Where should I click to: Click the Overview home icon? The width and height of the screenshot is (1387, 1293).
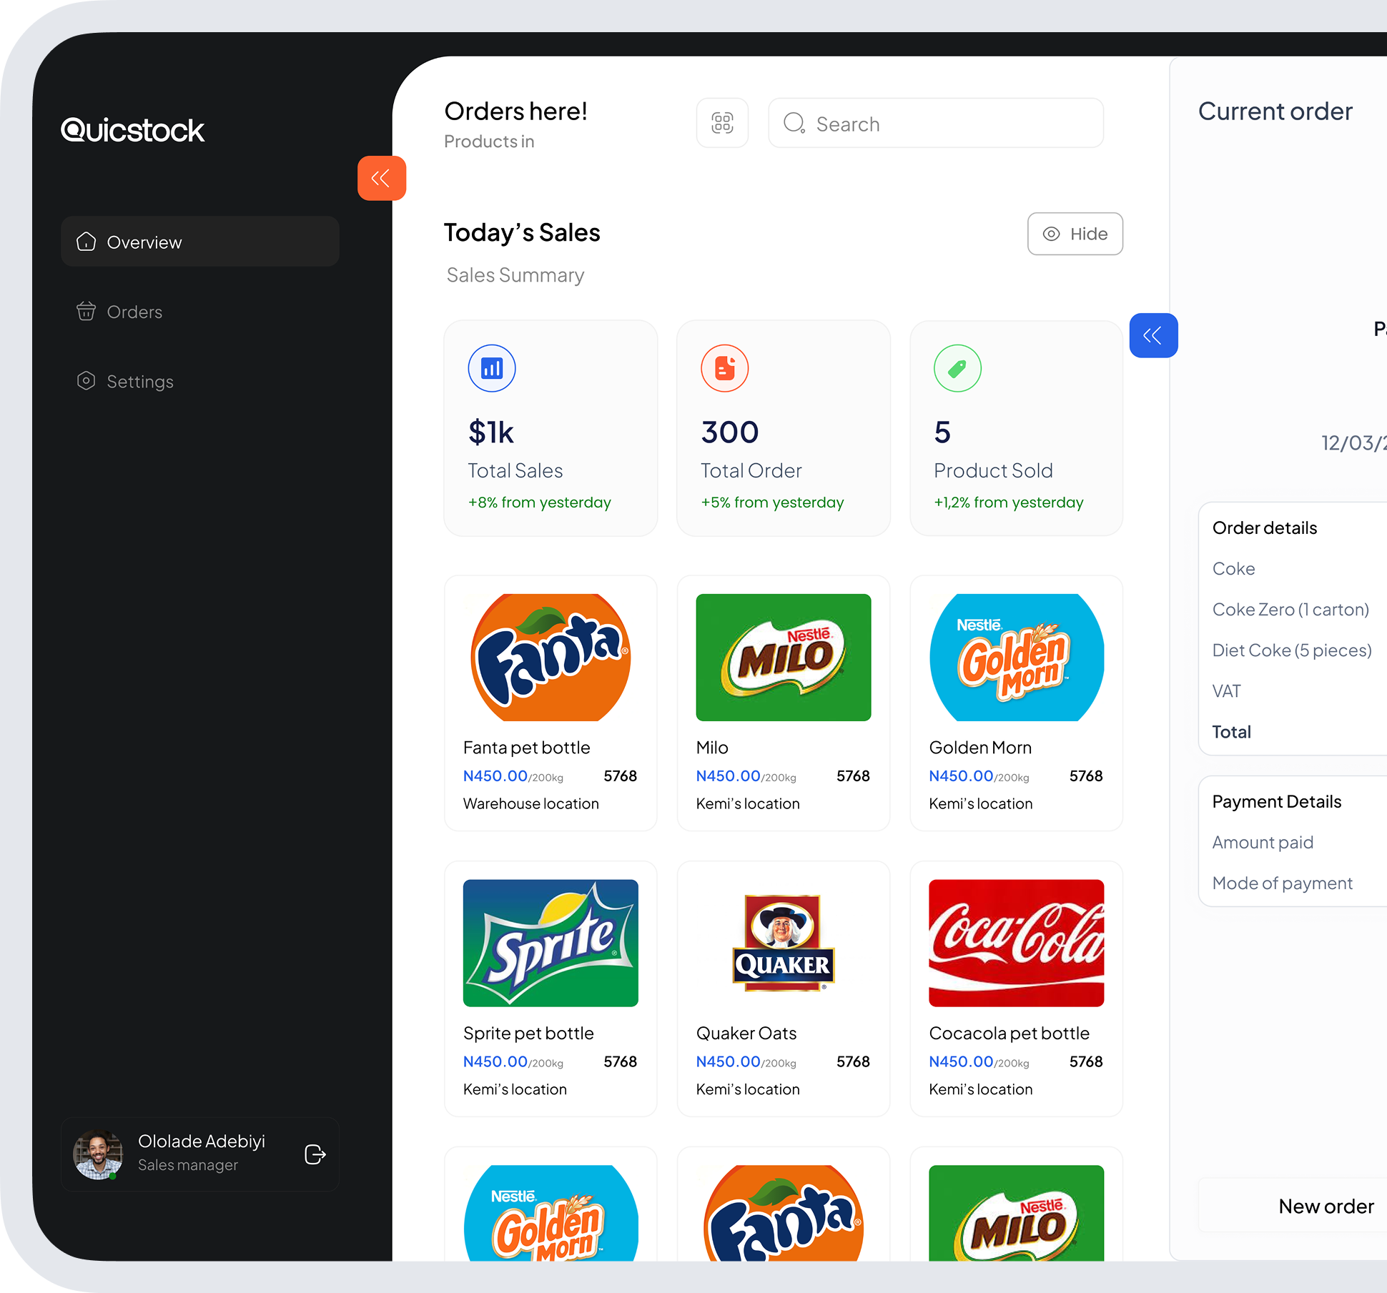[x=87, y=242]
